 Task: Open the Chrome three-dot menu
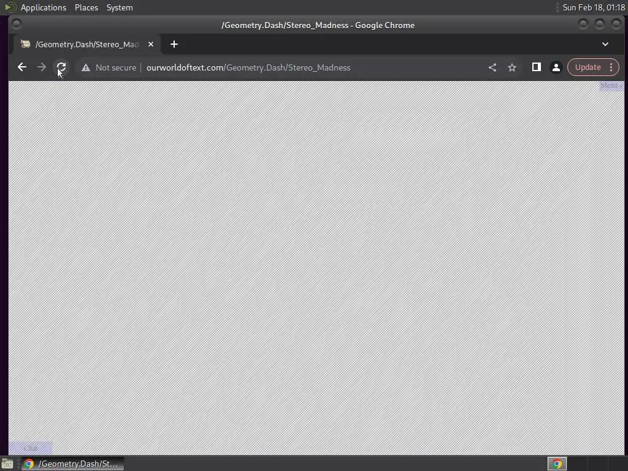tap(611, 67)
